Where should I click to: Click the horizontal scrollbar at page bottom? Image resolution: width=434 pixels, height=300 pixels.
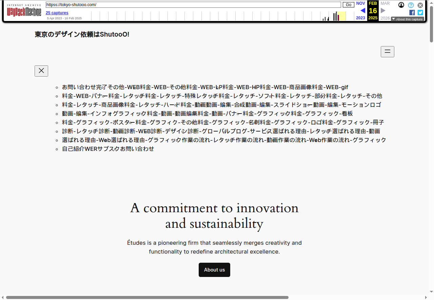coord(147,297)
